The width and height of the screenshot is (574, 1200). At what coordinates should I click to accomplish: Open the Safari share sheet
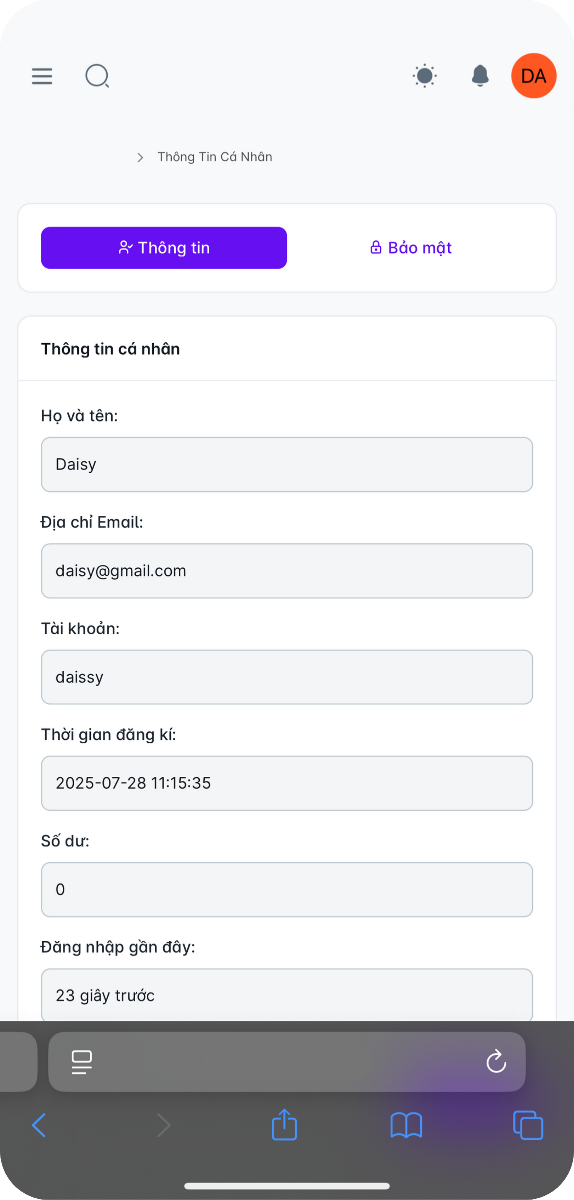pos(284,1124)
